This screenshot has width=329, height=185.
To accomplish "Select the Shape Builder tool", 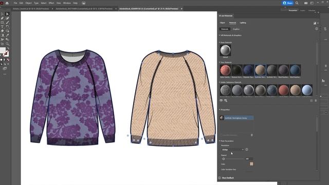I will click(x=7, y=31).
